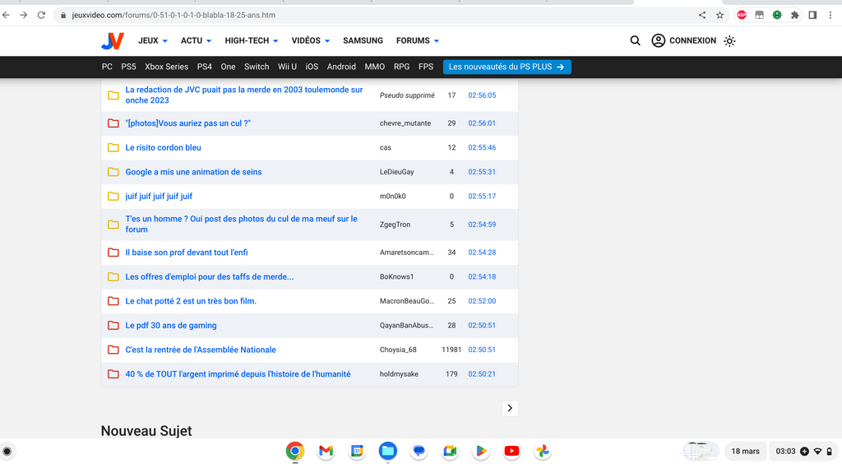
Task: Click folder icon beside Assemblée Nationale topic
Action: tap(113, 350)
